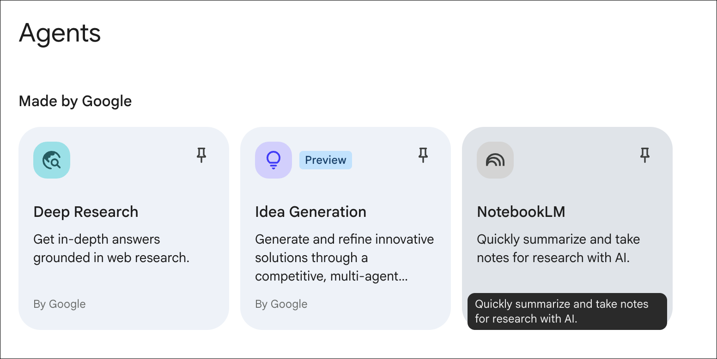Click the Idea Generation lightbulb icon

click(273, 160)
